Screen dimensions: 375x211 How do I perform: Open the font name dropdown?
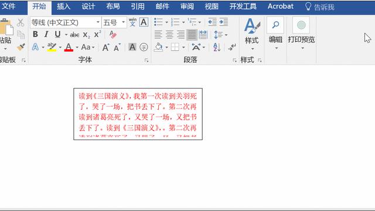pyautogui.click(x=98, y=22)
